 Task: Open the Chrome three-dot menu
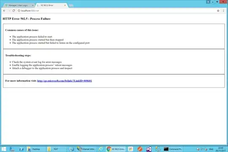pos(223,11)
